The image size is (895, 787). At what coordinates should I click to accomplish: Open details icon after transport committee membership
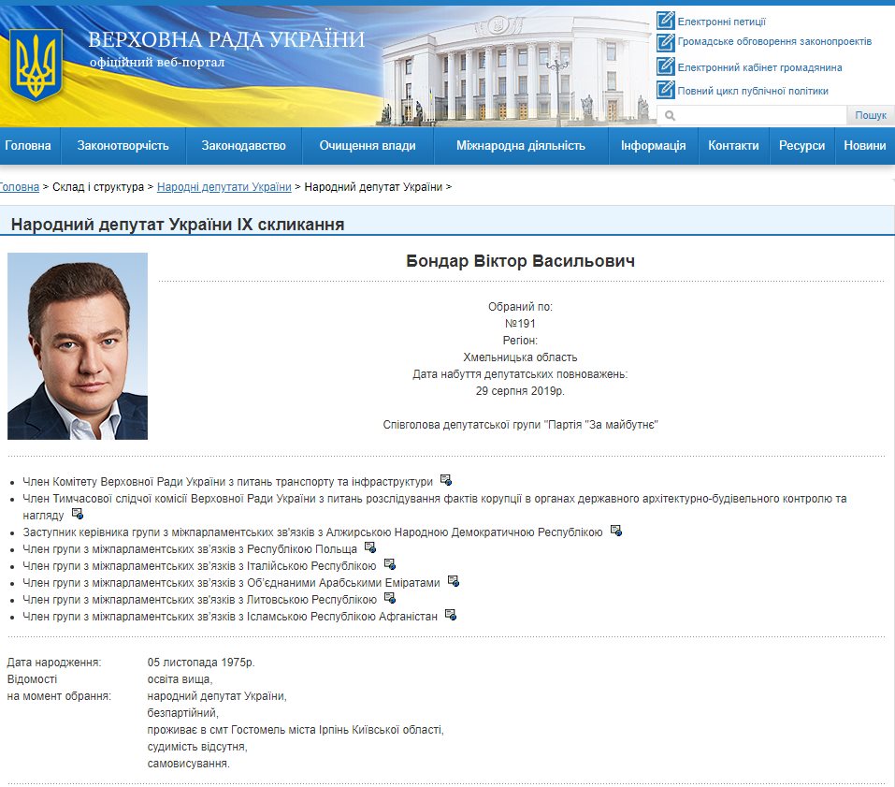coord(446,480)
